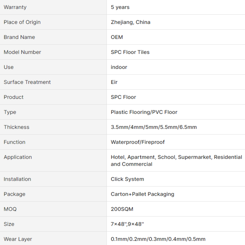245x245 pixels.
Task: Click the Application label cell
Action: tap(53, 160)
